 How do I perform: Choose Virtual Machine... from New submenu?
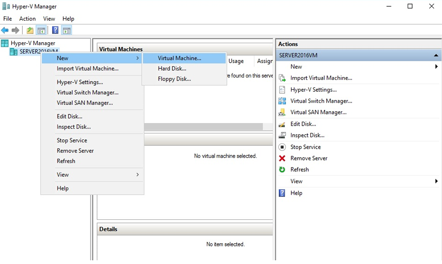(x=184, y=58)
